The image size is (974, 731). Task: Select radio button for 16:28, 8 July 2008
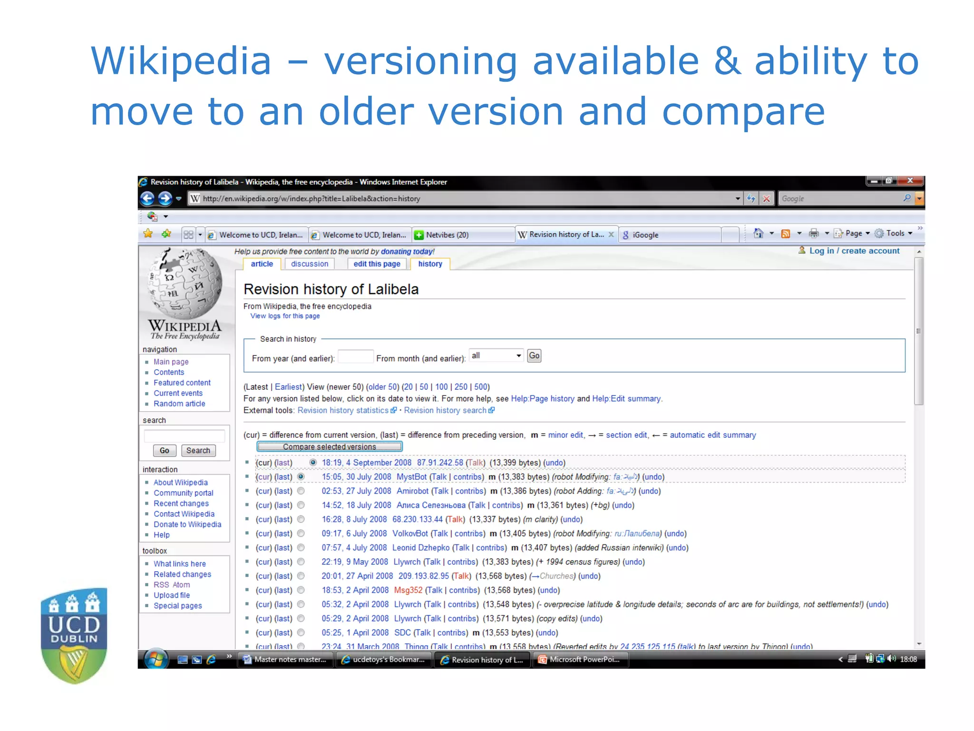pyautogui.click(x=301, y=520)
